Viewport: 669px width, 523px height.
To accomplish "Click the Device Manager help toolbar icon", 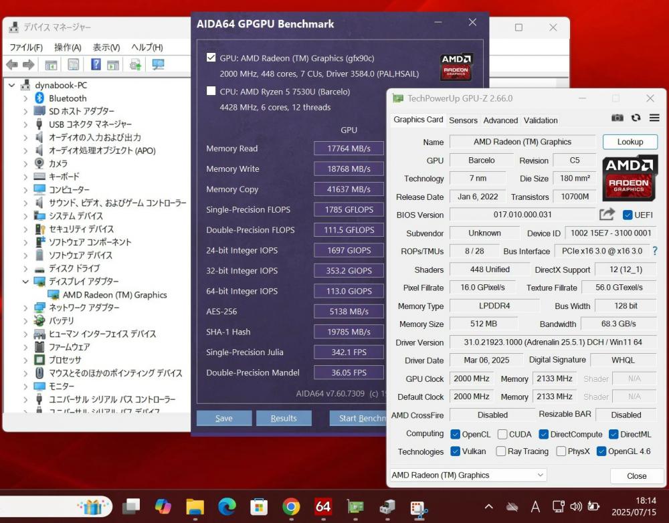I will (x=96, y=64).
